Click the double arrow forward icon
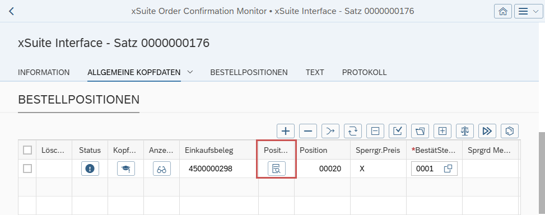 [x=487, y=131]
